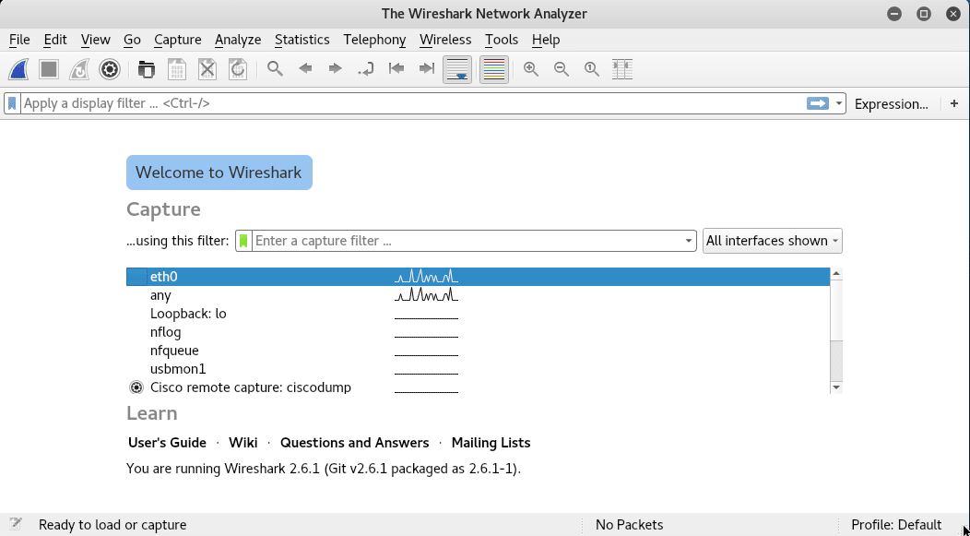Select the nfqueue interface

point(478,351)
